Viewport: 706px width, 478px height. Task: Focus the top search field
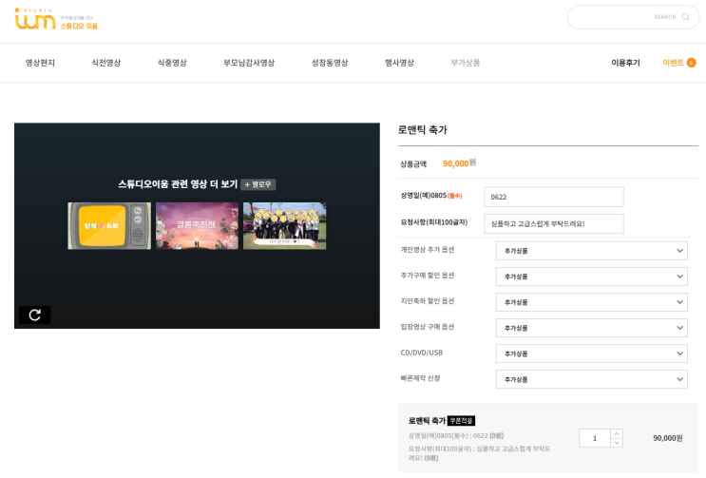pos(633,17)
